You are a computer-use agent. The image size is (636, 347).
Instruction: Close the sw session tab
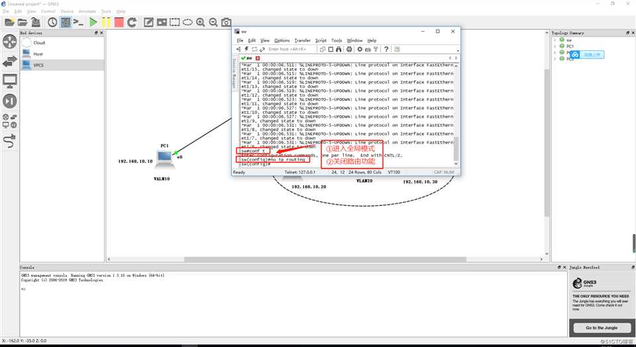258,58
